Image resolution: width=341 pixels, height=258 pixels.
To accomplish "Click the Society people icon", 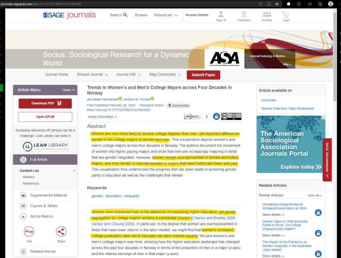I will (x=267, y=15).
